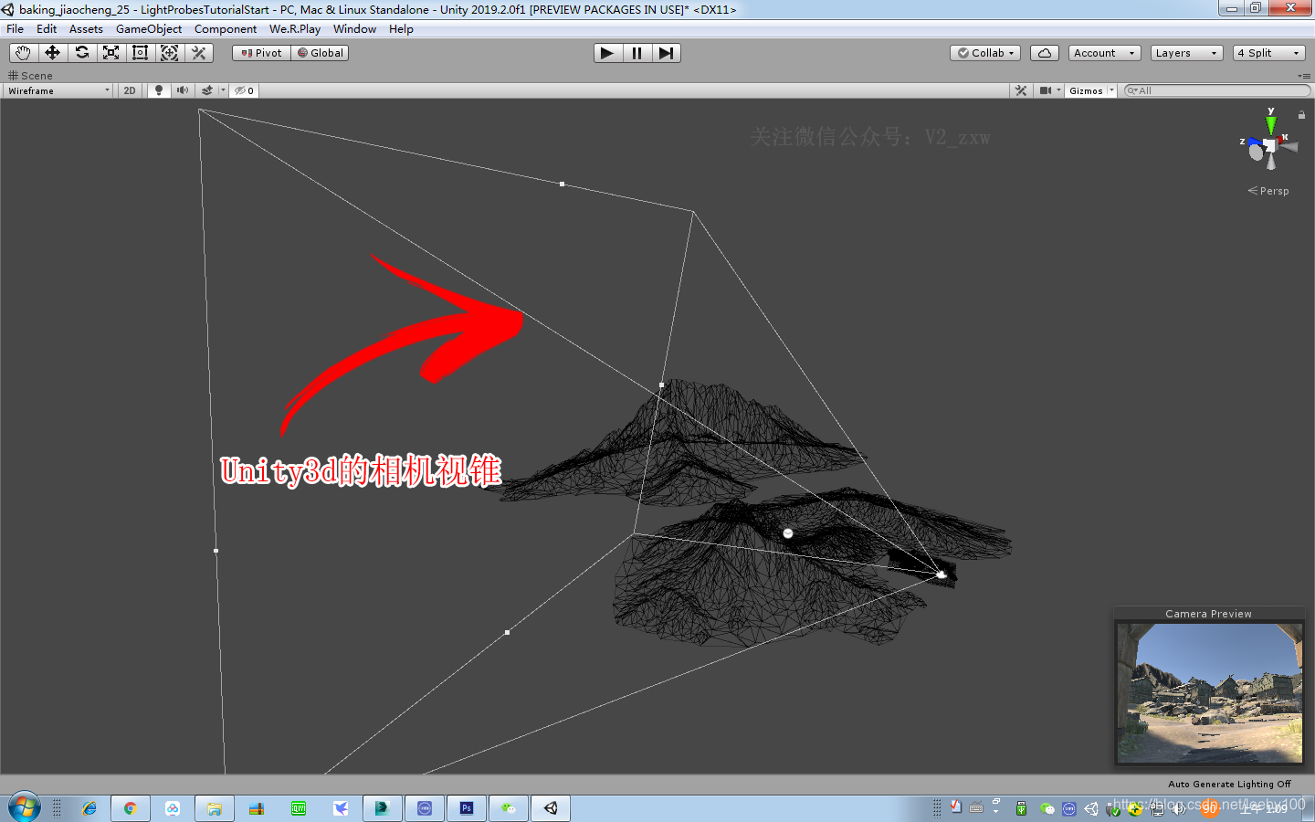Open the Window menu
This screenshot has height=822, width=1315.
[x=355, y=29]
